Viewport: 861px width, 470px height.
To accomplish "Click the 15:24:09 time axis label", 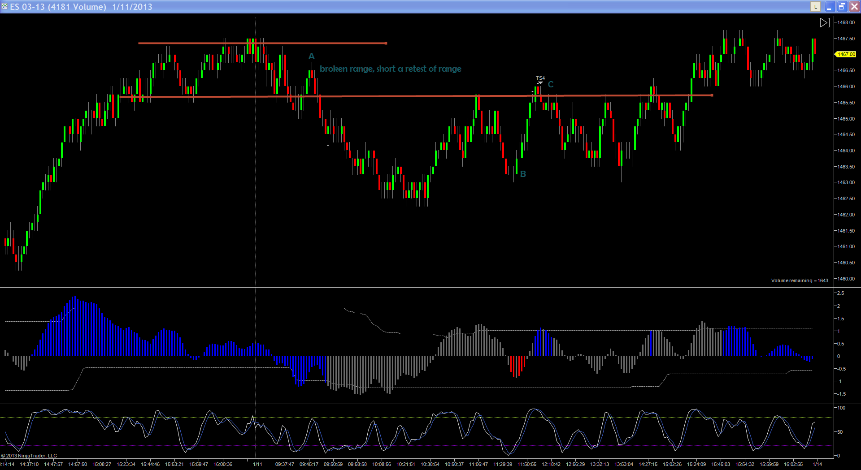I will pos(696,464).
